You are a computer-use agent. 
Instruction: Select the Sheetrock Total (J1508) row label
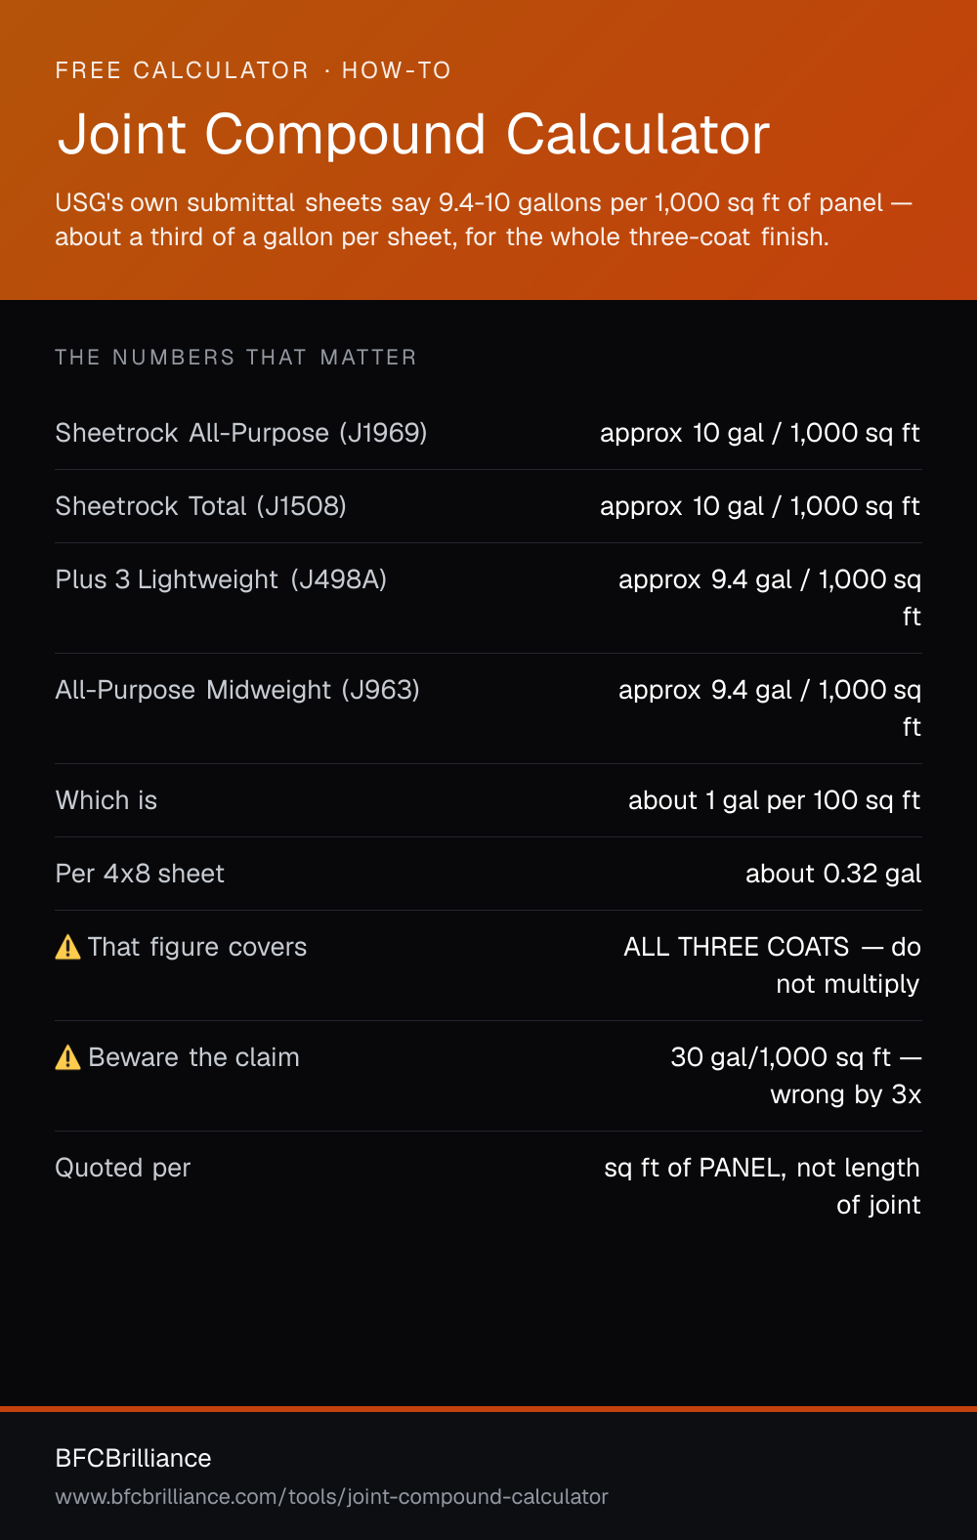tap(200, 506)
